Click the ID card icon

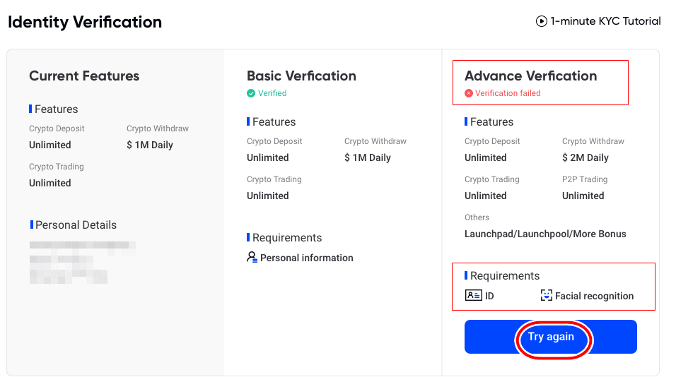click(473, 296)
